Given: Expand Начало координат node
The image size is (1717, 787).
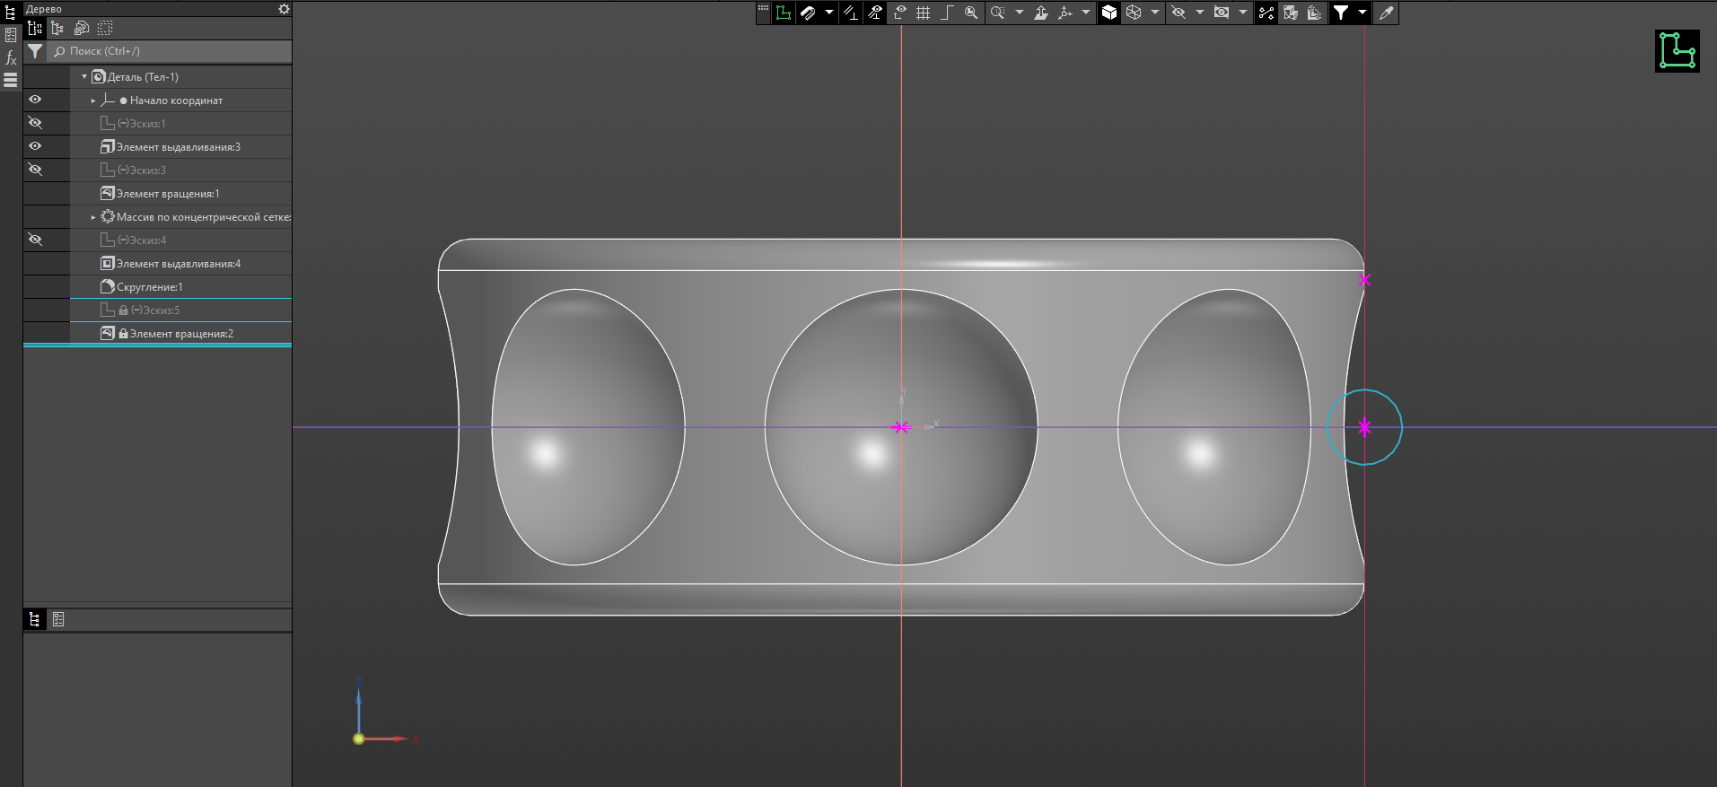Looking at the screenshot, I should click(x=93, y=101).
